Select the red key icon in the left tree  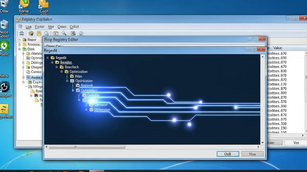tap(36, 95)
